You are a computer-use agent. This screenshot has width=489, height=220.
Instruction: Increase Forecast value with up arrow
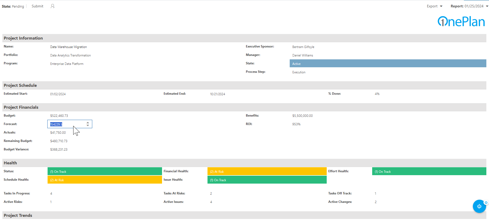pos(88,123)
